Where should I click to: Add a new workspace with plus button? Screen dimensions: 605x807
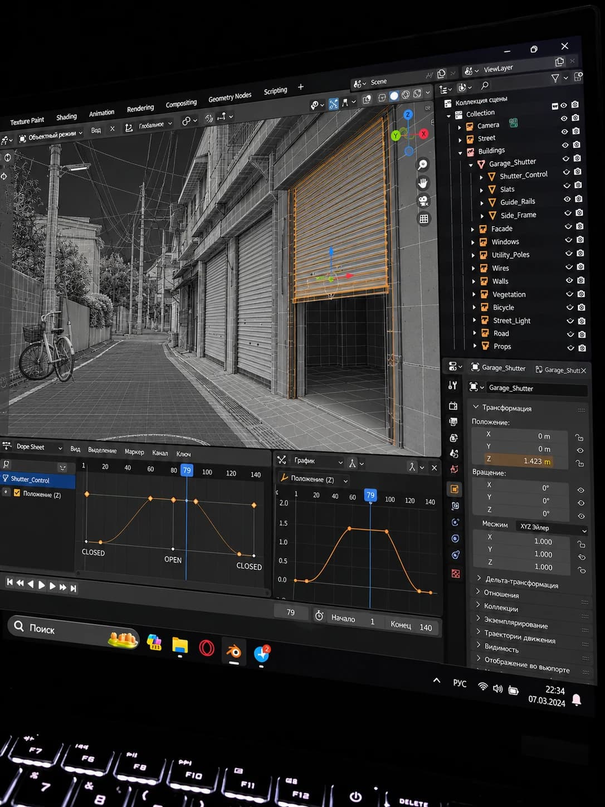301,87
